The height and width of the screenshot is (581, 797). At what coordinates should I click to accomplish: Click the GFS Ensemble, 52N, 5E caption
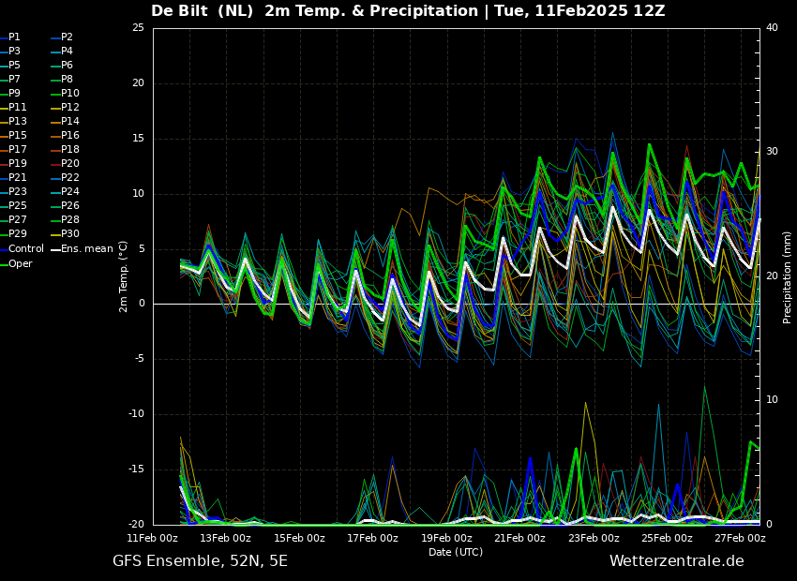[201, 561]
